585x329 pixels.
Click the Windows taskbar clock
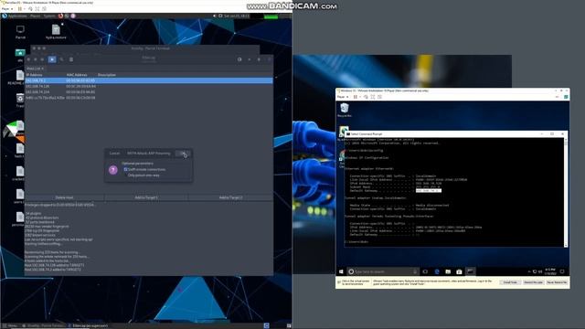pos(550,271)
